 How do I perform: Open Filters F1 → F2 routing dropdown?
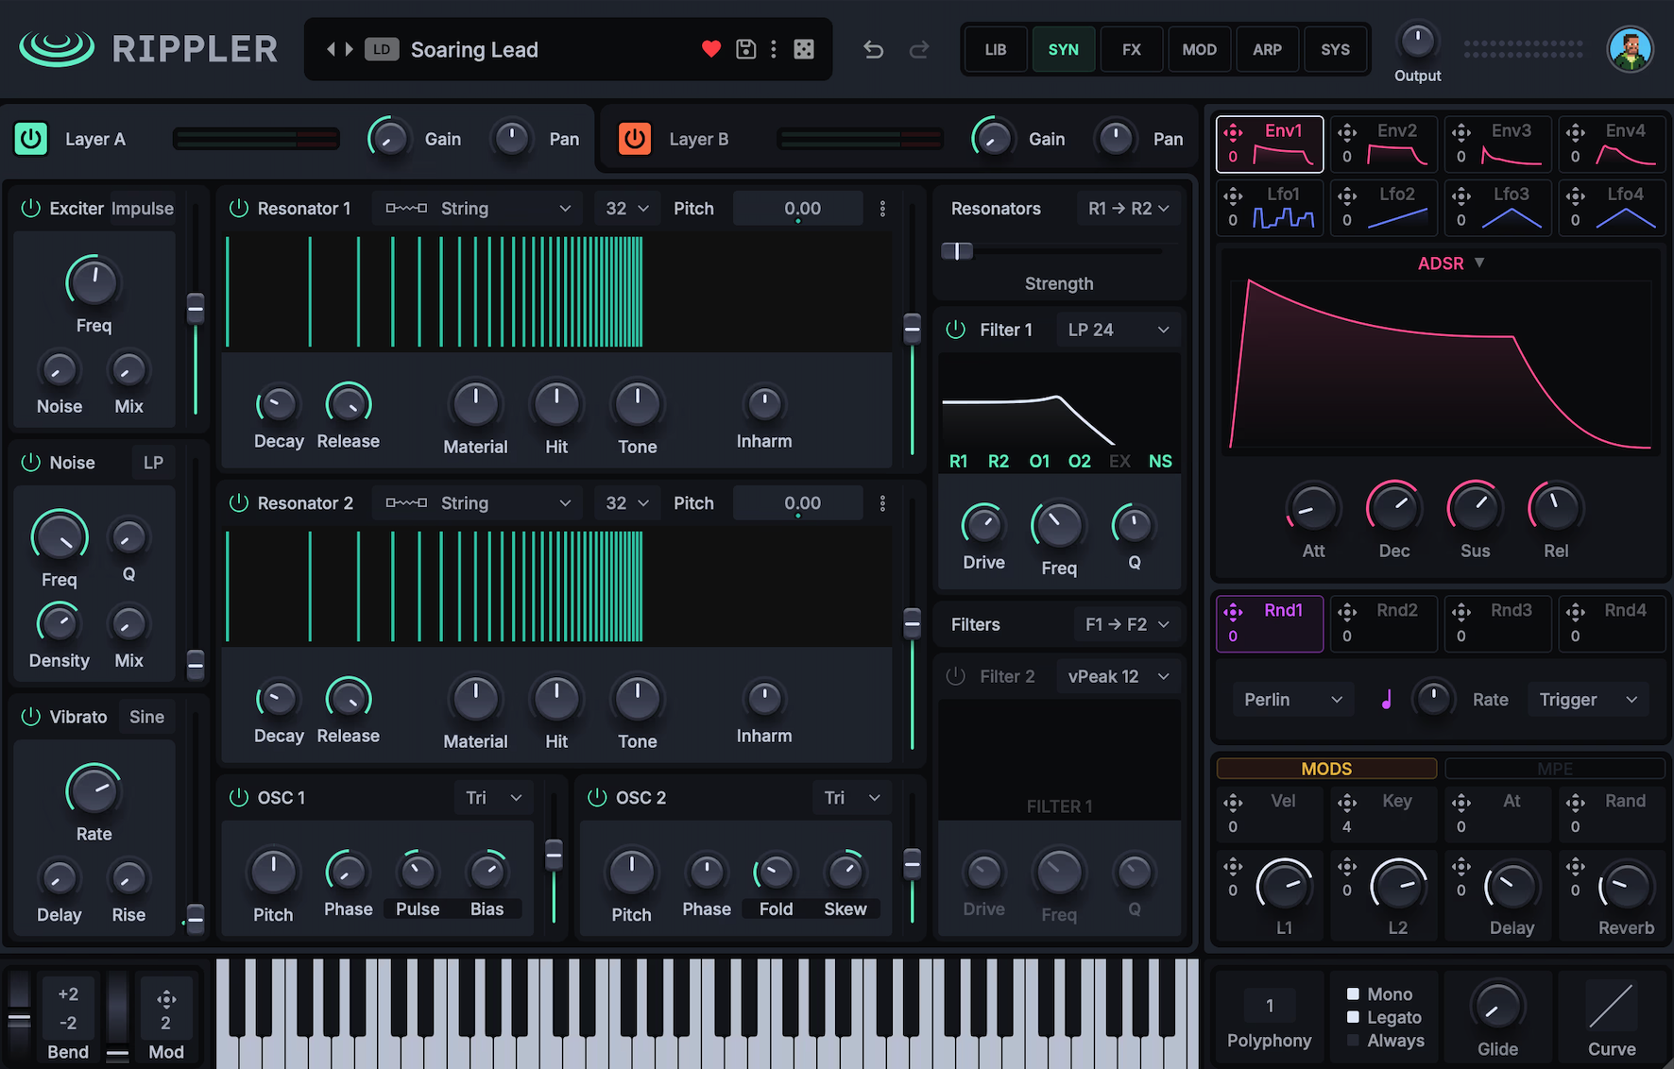[1127, 624]
